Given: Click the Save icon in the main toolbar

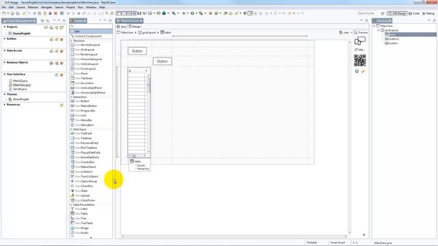Looking at the screenshot, I should [12, 13].
